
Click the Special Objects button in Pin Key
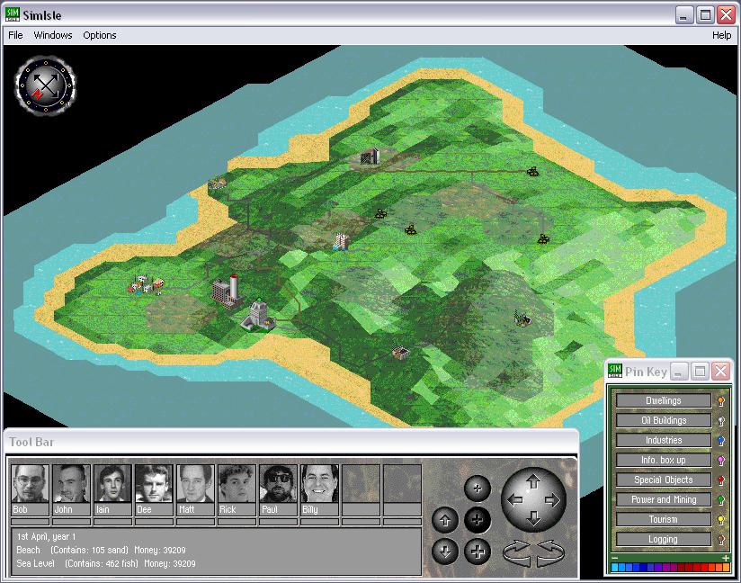664,480
